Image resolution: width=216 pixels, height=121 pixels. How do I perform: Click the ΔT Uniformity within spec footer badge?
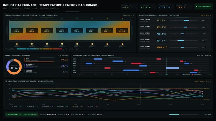pos(22,114)
